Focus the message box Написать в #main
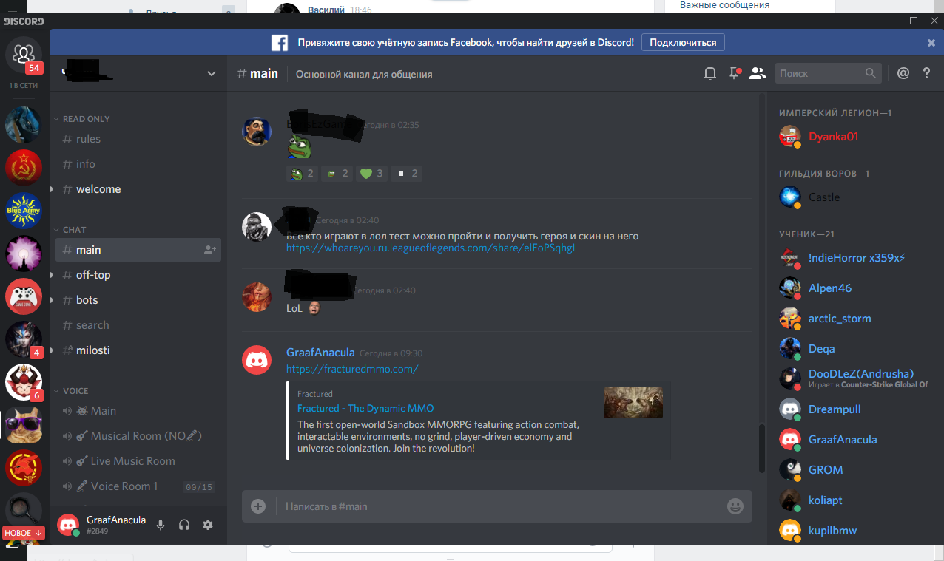Viewport: 944px width, 561px height. point(499,506)
